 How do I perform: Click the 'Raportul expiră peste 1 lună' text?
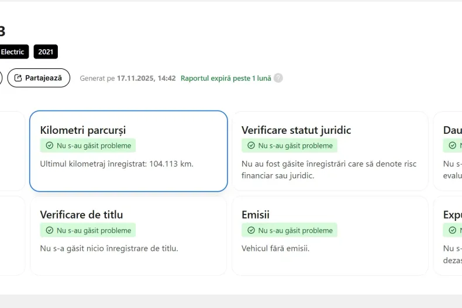226,78
